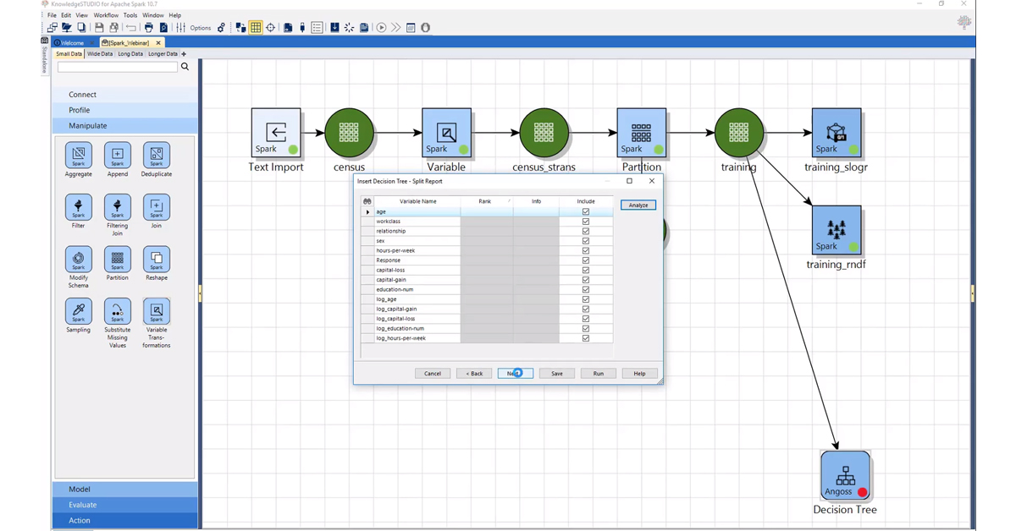Image resolution: width=1016 pixels, height=531 pixels.
Task: Select the Filtering Join tool
Action: tap(118, 207)
